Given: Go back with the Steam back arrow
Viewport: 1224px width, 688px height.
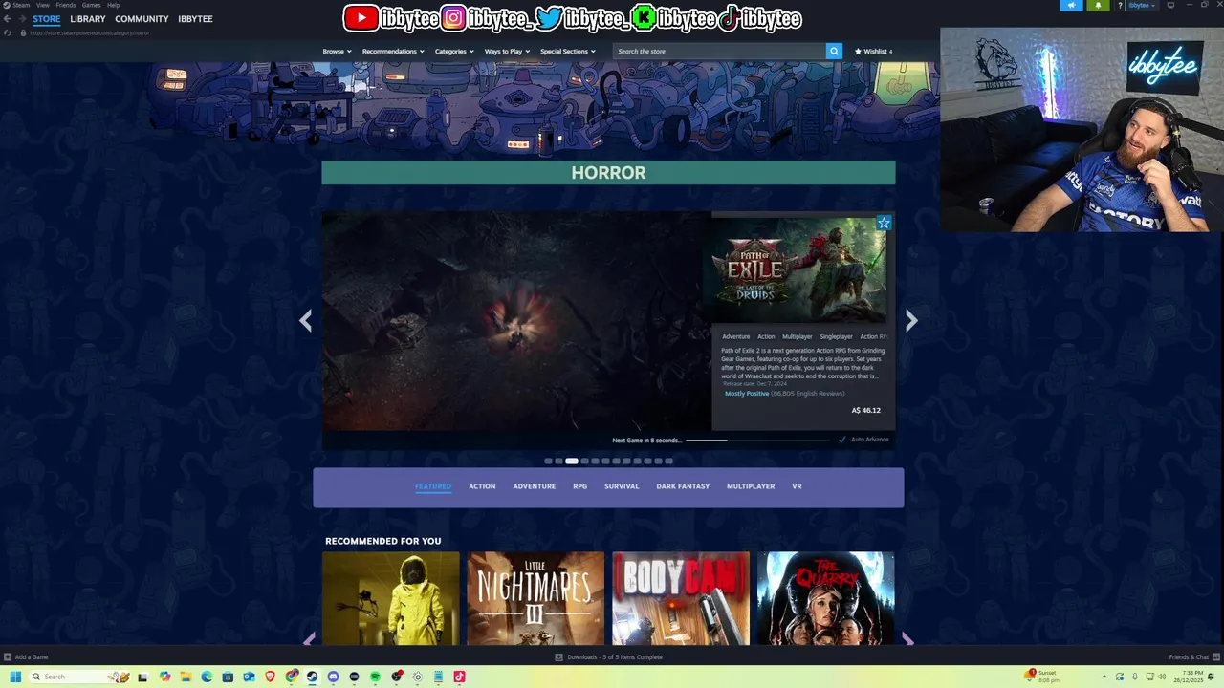Looking at the screenshot, I should (8, 19).
